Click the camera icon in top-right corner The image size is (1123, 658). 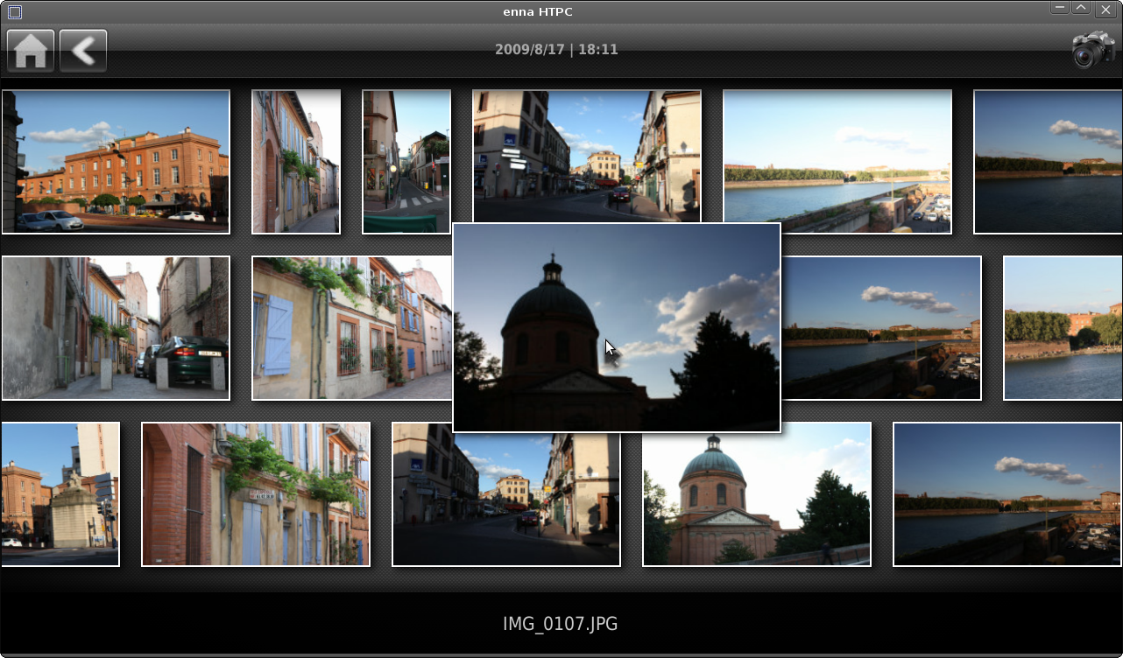1093,51
